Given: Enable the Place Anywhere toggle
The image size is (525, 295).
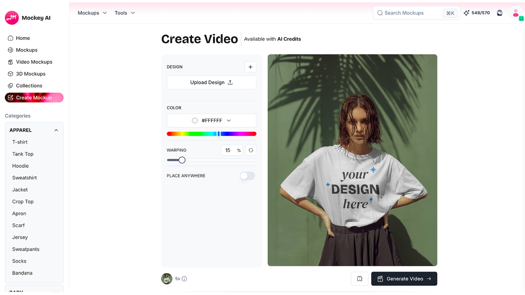Looking at the screenshot, I should point(247,176).
